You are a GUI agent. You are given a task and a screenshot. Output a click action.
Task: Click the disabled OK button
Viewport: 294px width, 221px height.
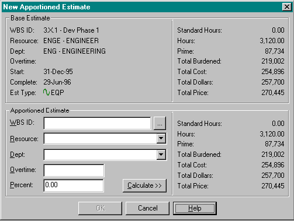coord(100,208)
